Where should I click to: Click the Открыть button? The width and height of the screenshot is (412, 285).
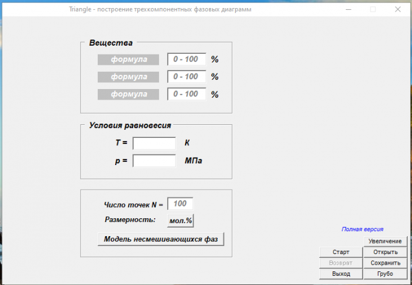pos(385,252)
